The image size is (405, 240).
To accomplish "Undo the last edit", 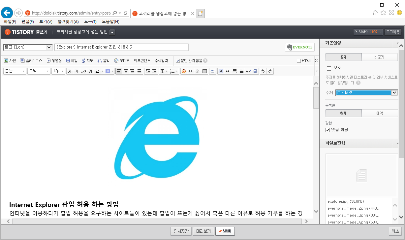I will [x=263, y=71].
